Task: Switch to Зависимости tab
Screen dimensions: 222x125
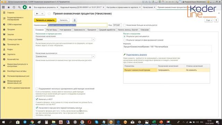Action: [79, 30]
